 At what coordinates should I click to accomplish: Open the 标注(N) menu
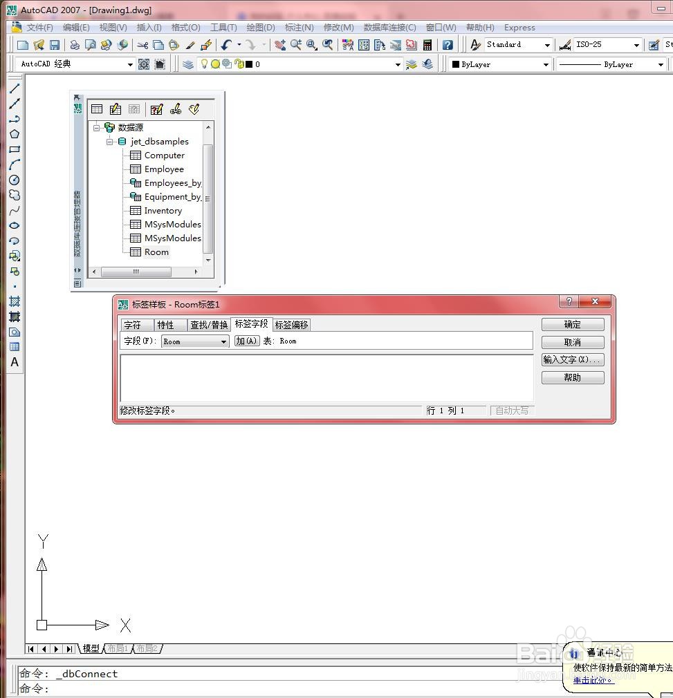tap(299, 27)
